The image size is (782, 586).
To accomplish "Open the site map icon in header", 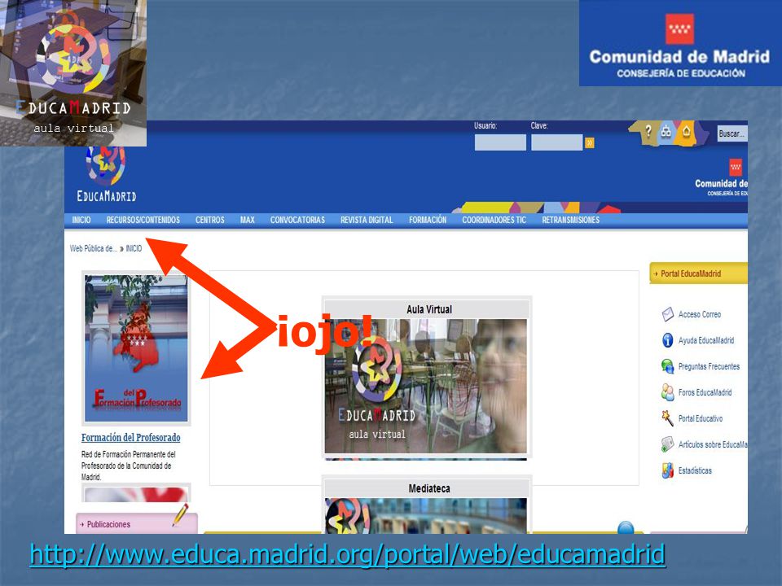I will pyautogui.click(x=666, y=132).
